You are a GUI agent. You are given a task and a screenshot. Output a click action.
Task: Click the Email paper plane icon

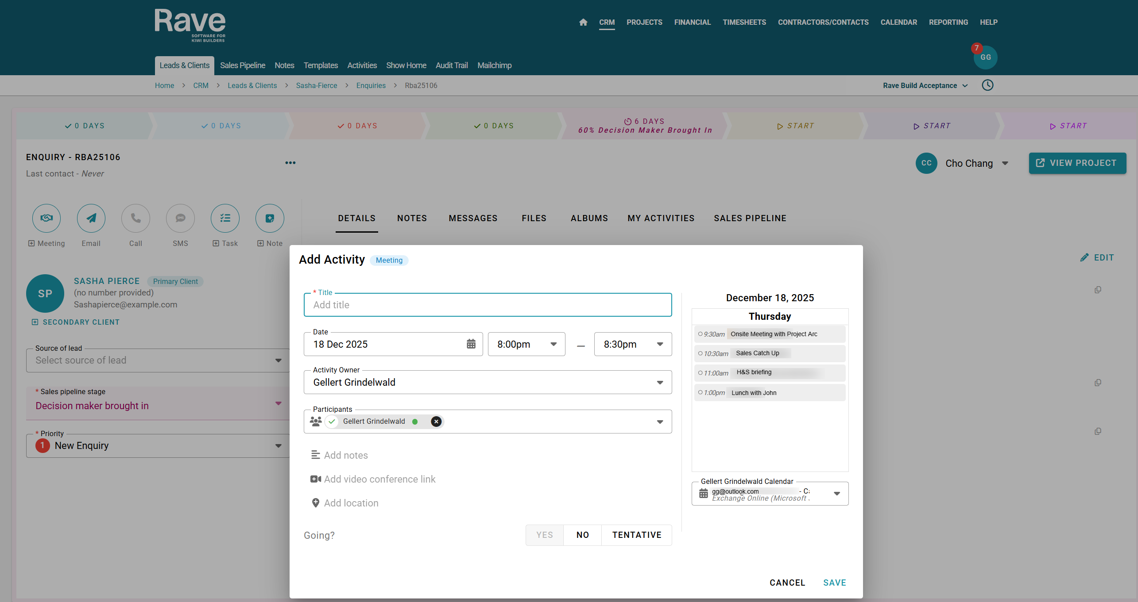tap(91, 218)
